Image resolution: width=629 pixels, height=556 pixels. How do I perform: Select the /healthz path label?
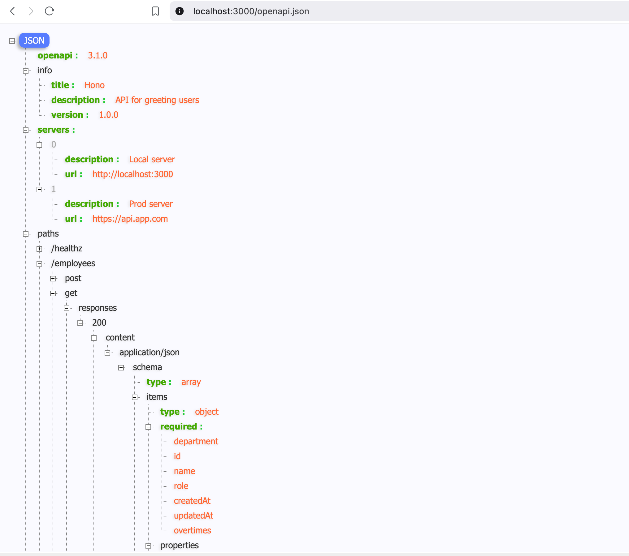pos(67,248)
